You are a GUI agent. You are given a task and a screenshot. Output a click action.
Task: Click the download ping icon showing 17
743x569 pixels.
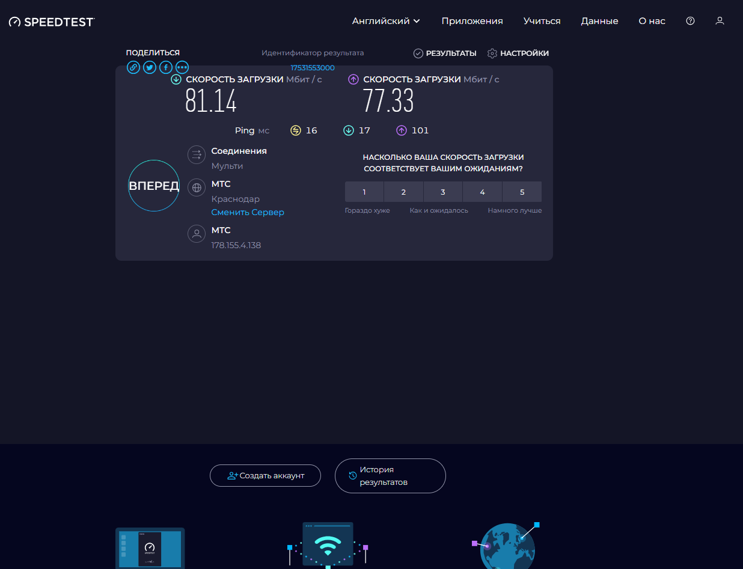point(349,130)
